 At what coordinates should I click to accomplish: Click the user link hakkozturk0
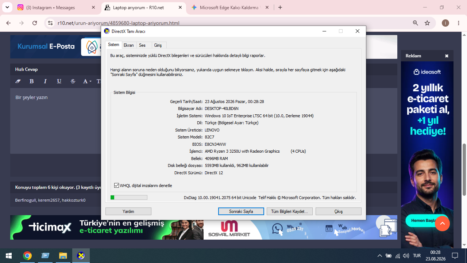pos(73,200)
